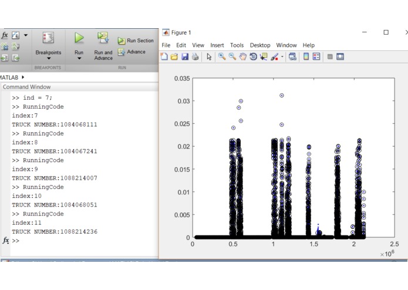Expand the Breakpoints dropdown arrow
This screenshot has width=408, height=290.
48,59
